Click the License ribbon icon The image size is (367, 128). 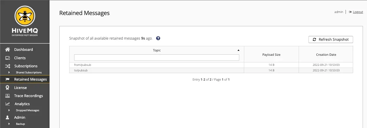(x=8, y=88)
